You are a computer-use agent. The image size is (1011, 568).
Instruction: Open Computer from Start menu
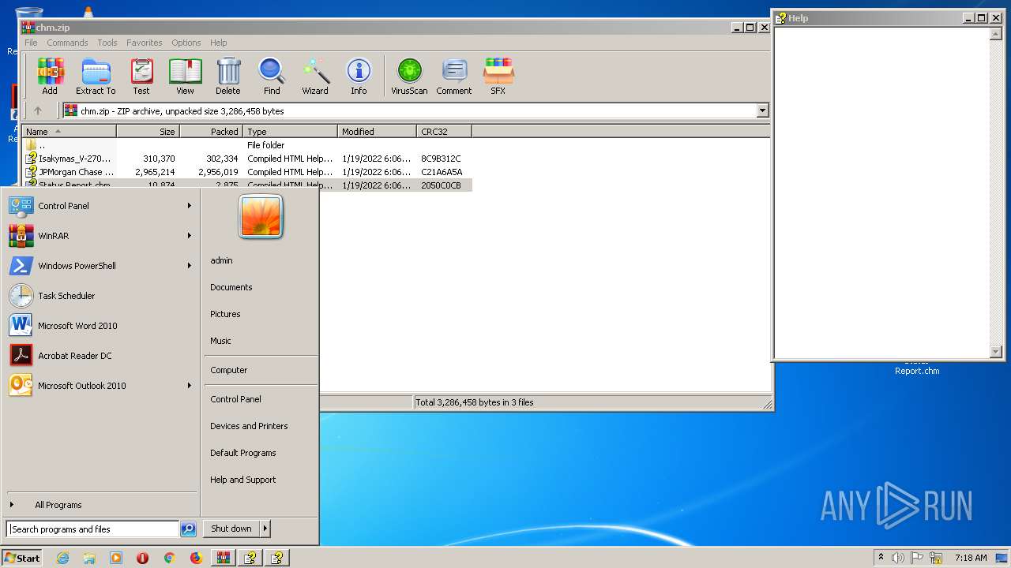(x=229, y=370)
